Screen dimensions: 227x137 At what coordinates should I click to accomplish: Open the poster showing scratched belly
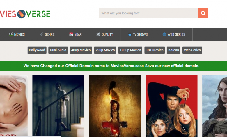[x=14, y=106]
